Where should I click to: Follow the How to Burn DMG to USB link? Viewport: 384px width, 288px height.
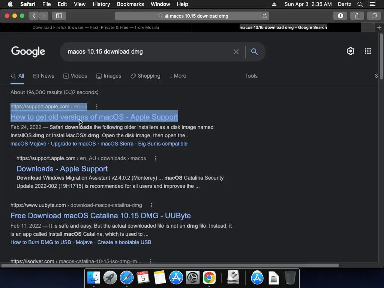tap(40, 242)
